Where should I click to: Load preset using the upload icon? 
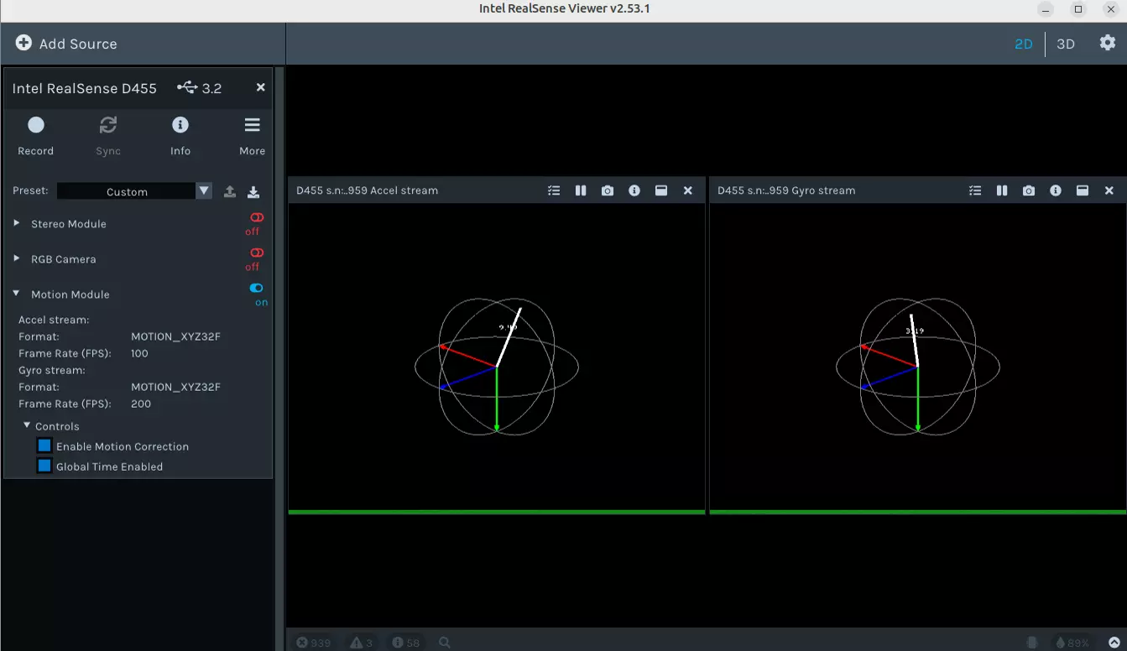[x=230, y=191]
